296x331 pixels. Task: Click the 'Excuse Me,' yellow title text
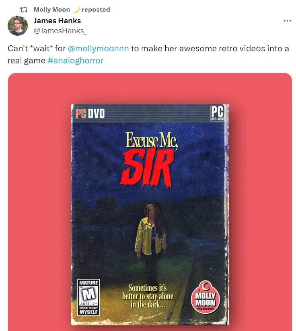click(x=152, y=140)
